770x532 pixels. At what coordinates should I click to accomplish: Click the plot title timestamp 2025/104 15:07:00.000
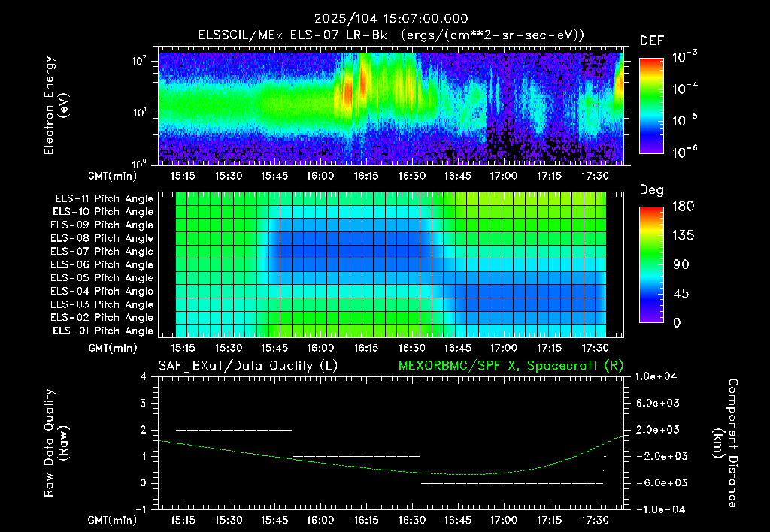(x=391, y=19)
